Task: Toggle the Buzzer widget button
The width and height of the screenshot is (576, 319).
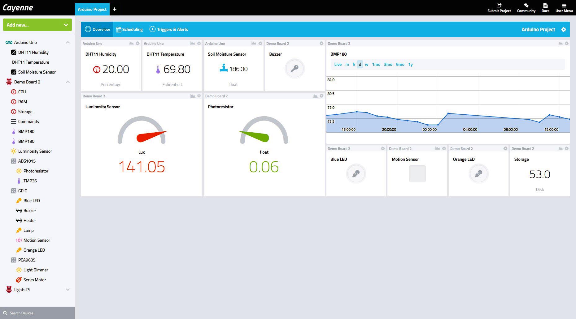Action: tap(295, 68)
